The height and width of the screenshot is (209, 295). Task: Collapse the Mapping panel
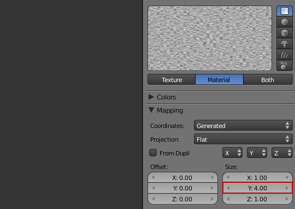pyautogui.click(x=151, y=110)
